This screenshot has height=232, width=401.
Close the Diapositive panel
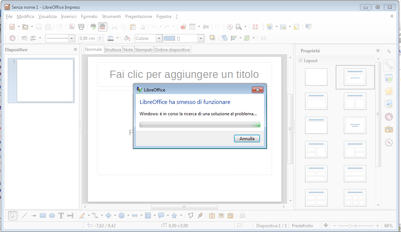point(75,49)
